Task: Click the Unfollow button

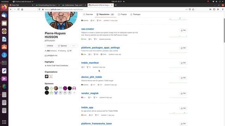Action: pyautogui.click(x=50, y=46)
